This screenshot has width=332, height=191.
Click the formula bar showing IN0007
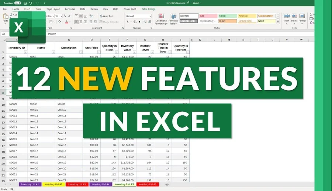coord(180,34)
